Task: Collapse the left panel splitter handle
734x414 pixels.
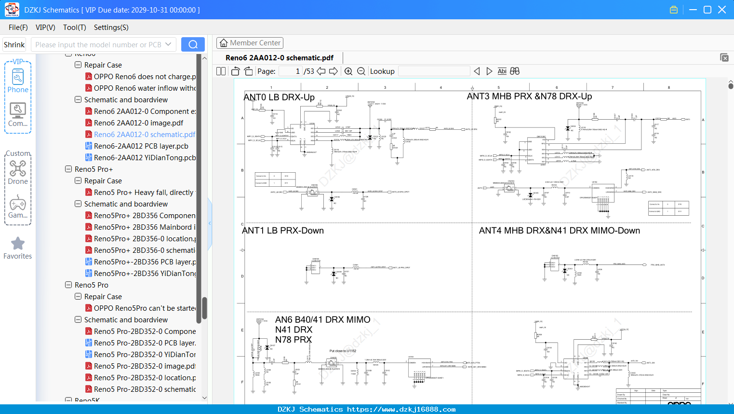Action: coord(210,223)
